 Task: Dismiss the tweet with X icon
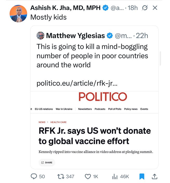point(155,8)
